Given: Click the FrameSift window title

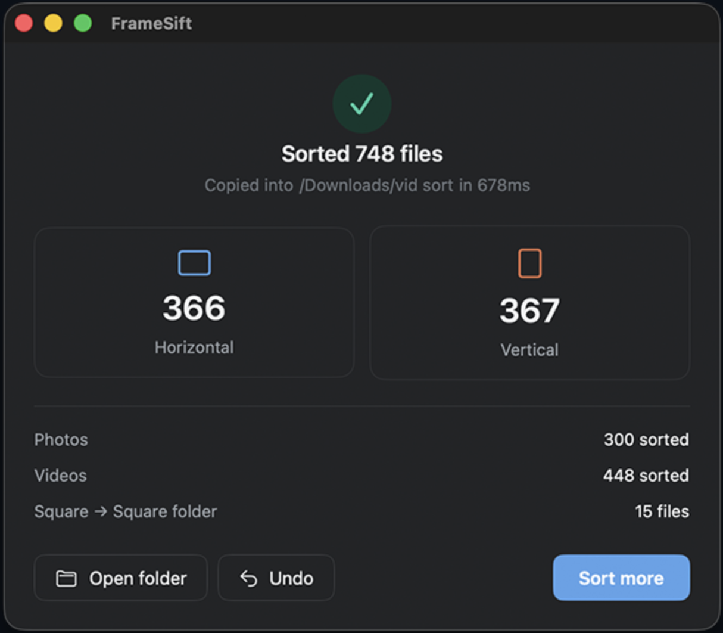Looking at the screenshot, I should (151, 23).
